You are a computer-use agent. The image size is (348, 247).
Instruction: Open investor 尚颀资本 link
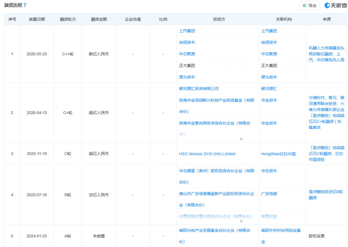click(x=187, y=43)
